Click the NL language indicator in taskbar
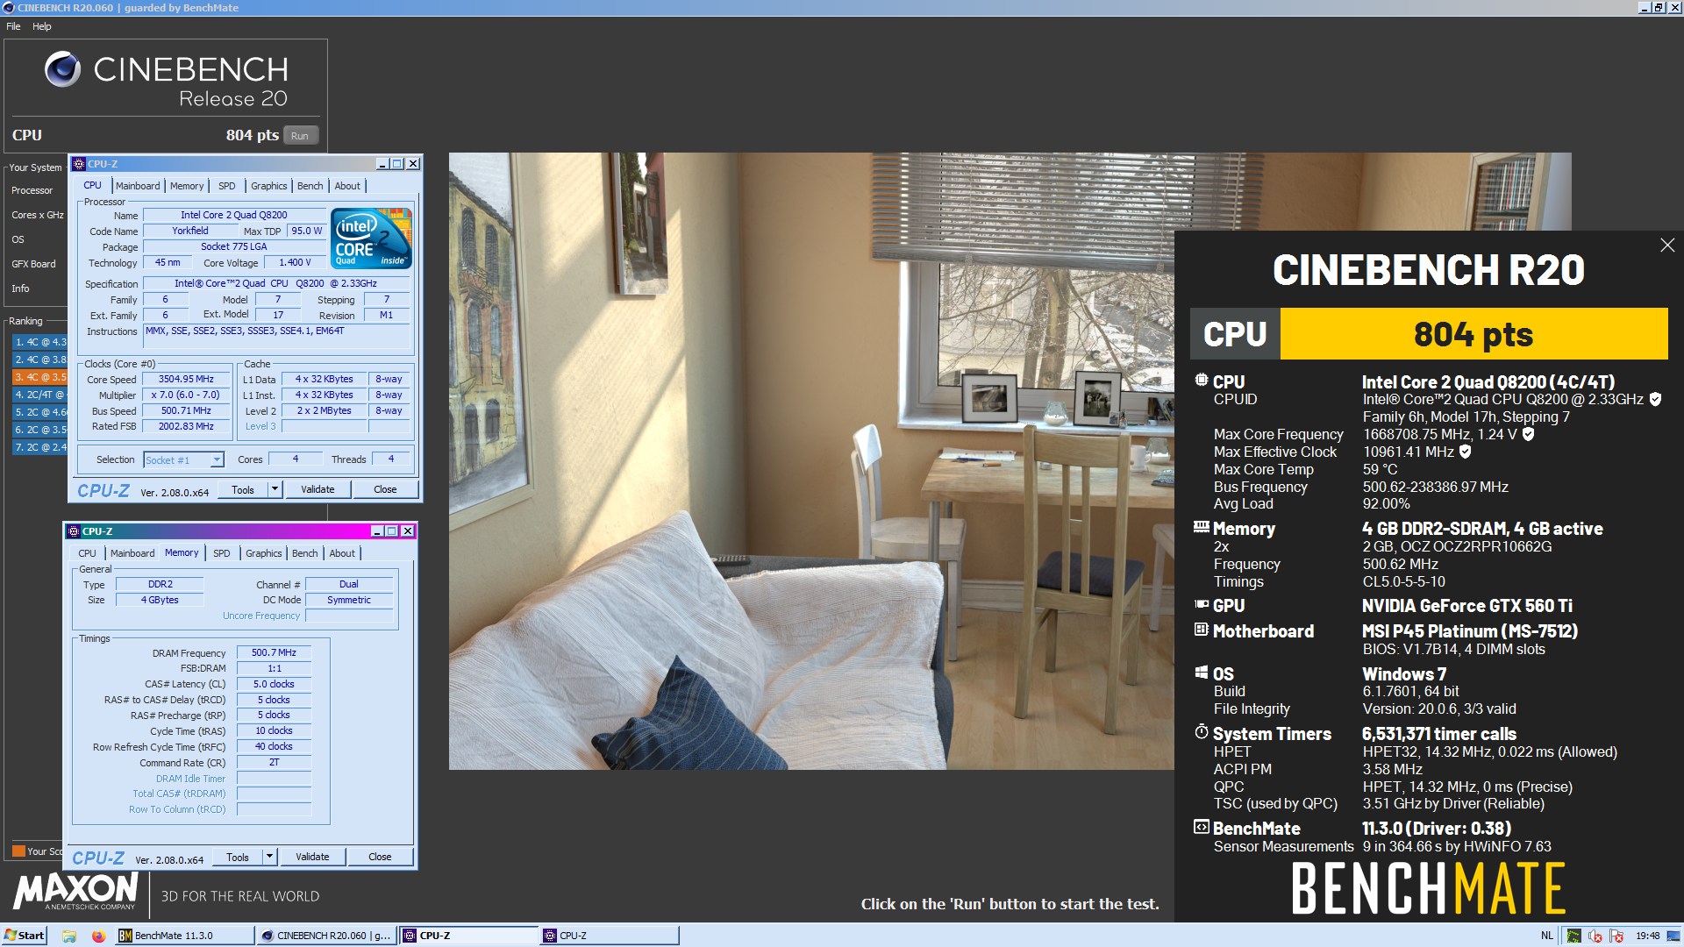 pyautogui.click(x=1547, y=936)
